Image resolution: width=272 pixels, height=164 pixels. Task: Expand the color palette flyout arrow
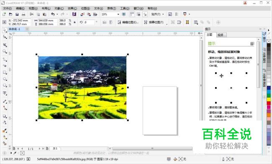[x=269, y=30]
